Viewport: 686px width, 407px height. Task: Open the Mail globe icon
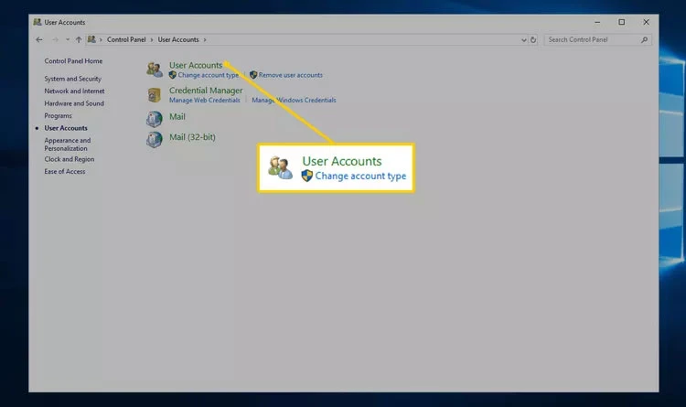coord(155,118)
